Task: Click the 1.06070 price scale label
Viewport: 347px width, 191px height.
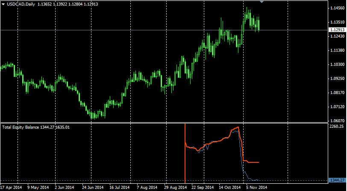Action: pyautogui.click(x=337, y=121)
